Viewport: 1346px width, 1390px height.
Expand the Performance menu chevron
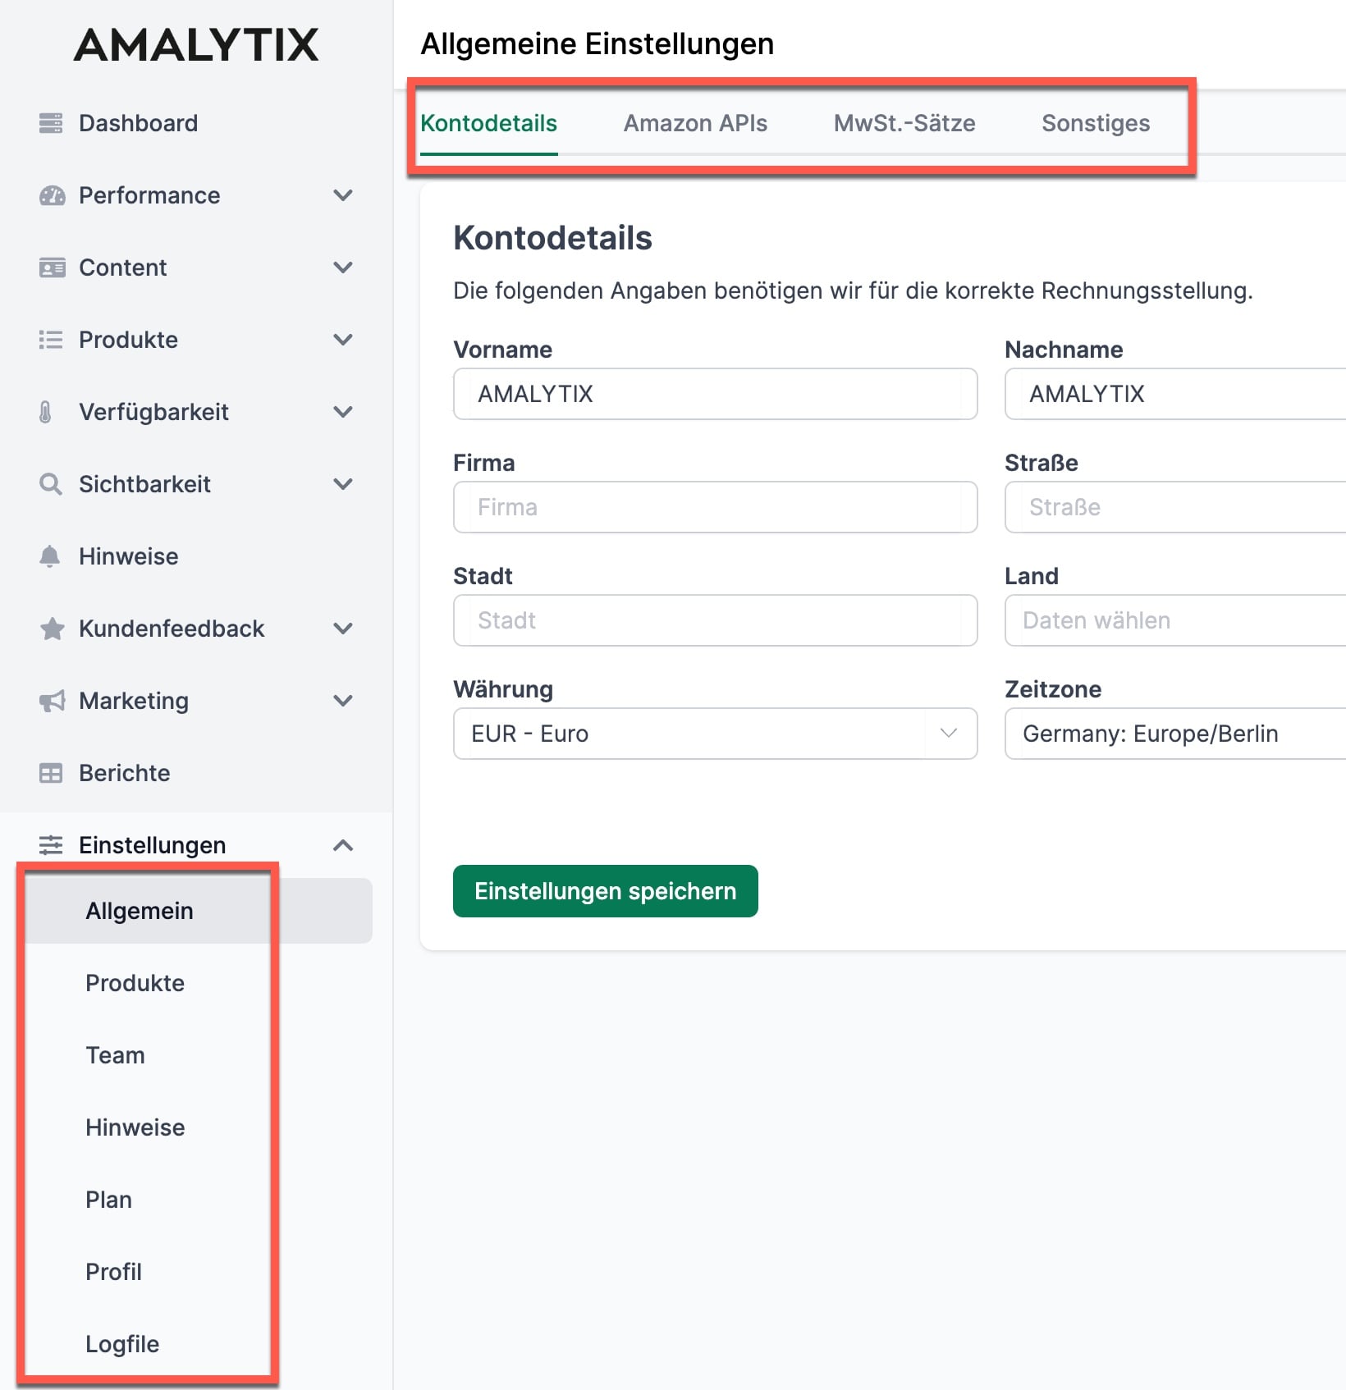tap(343, 195)
